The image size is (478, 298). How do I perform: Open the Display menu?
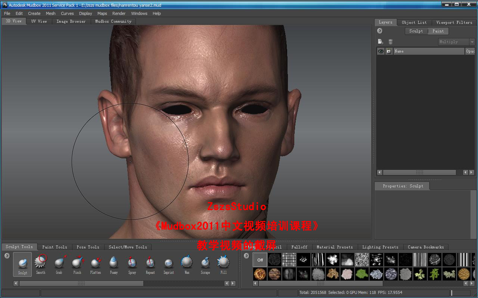coord(86,13)
